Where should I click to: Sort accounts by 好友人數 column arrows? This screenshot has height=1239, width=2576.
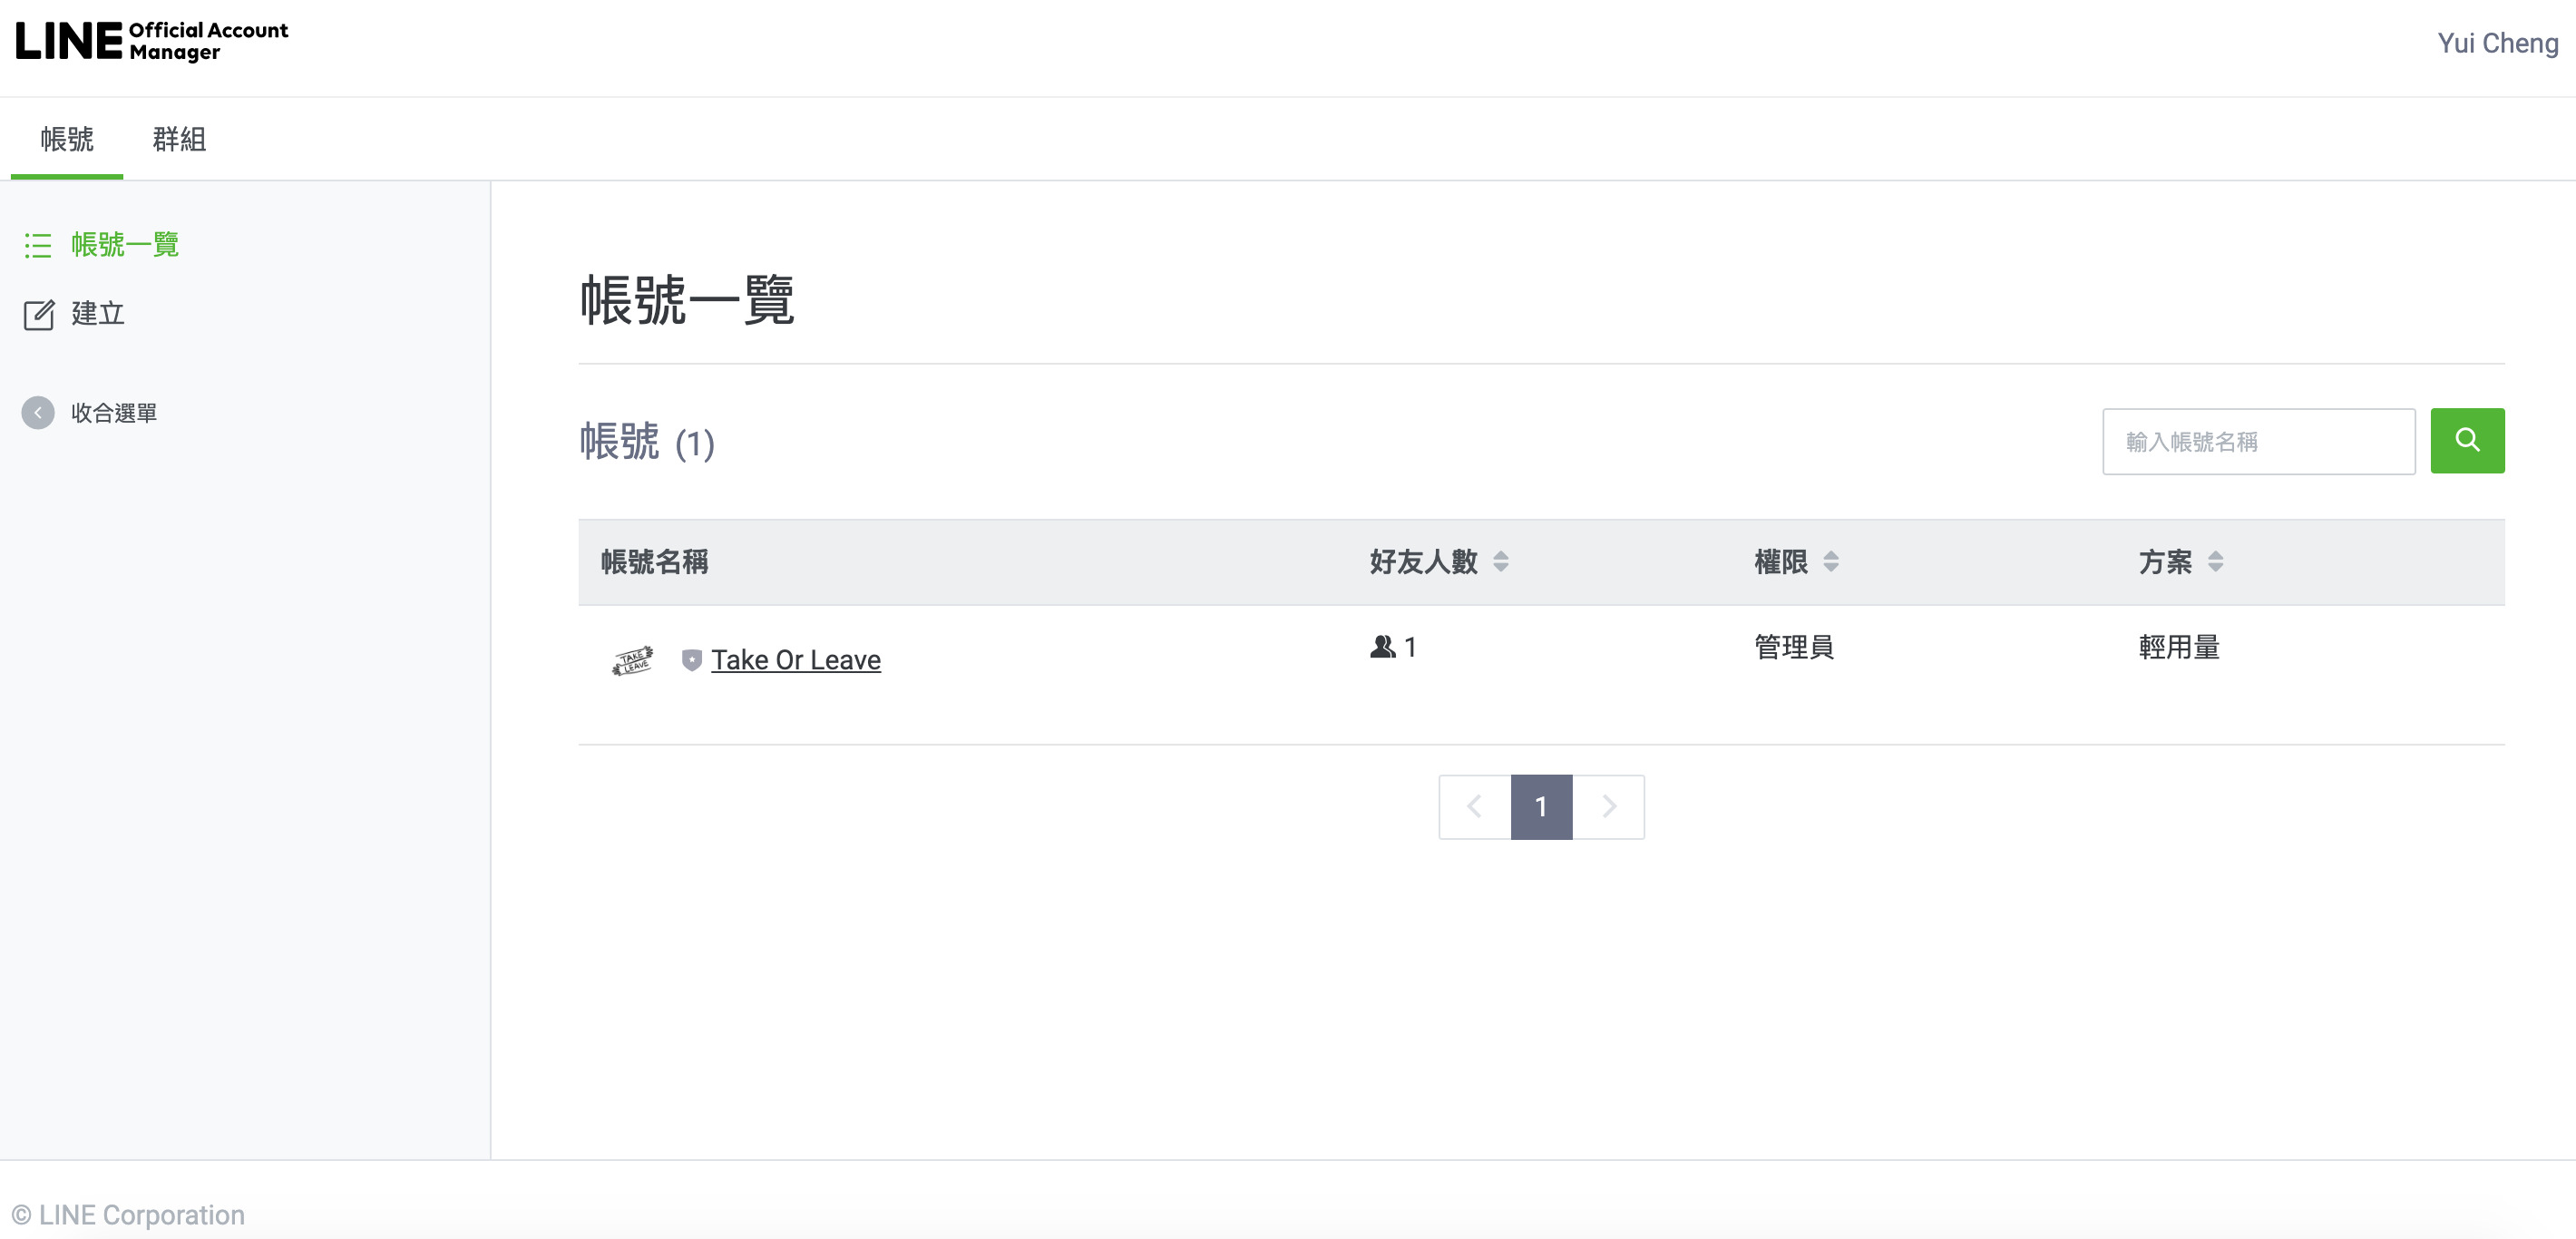[1500, 562]
